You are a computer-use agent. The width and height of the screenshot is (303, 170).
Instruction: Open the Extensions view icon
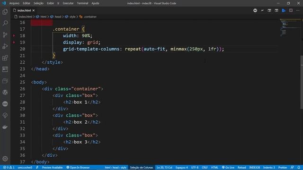(5, 58)
